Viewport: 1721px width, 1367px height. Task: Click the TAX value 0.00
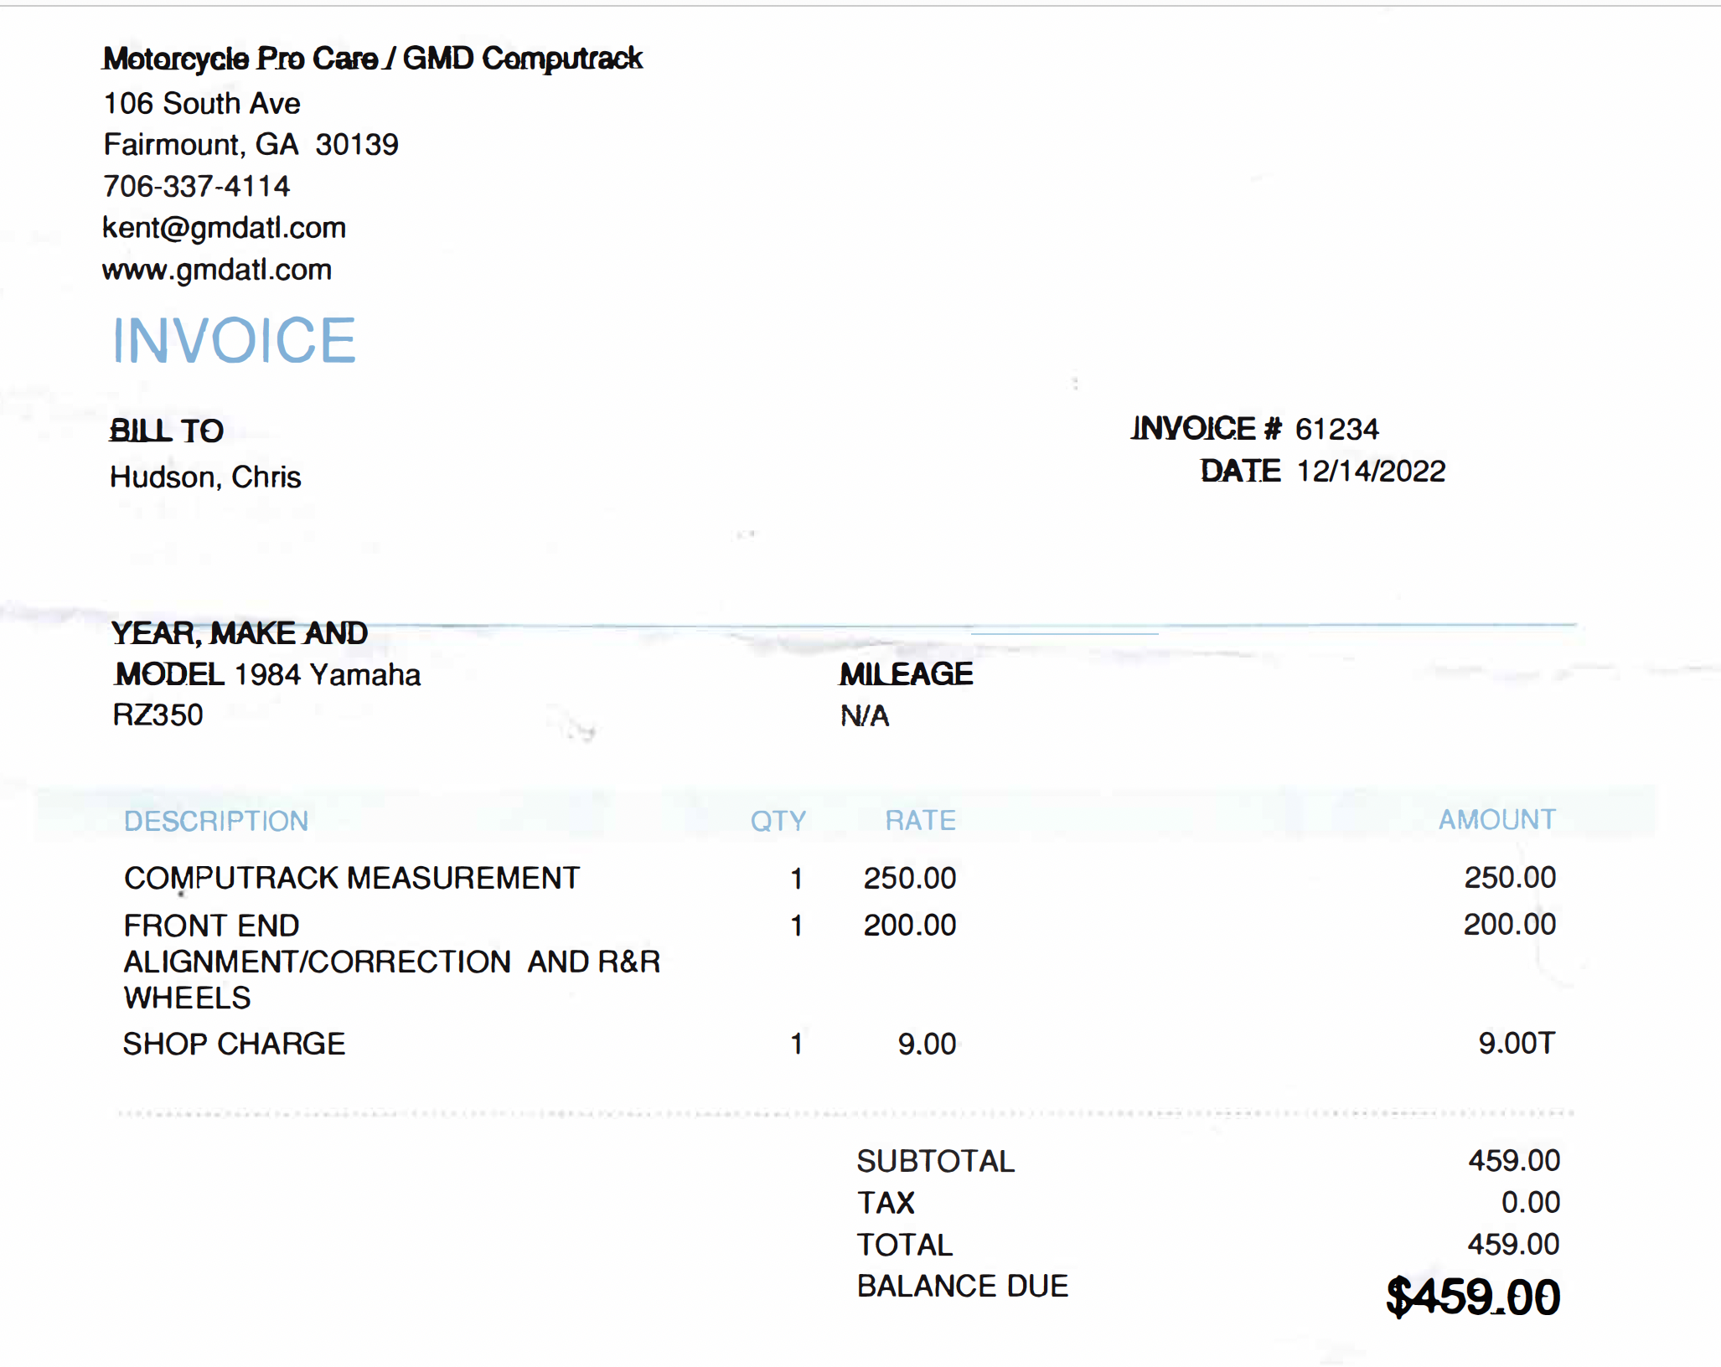pyautogui.click(x=1530, y=1202)
